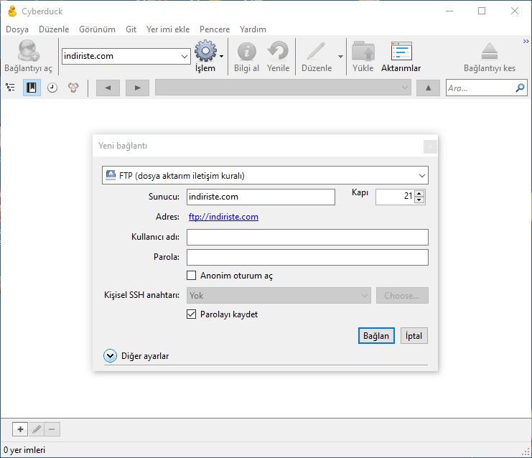Enable Anonim oturum aç checkbox

[192, 275]
